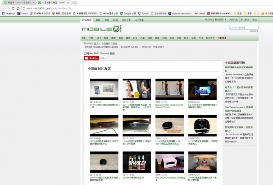View site information icon in address bar
The height and width of the screenshot is (185, 273).
coord(24,8)
